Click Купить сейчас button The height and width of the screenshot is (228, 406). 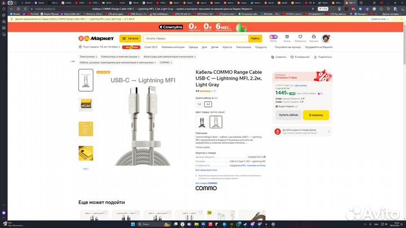point(289,115)
